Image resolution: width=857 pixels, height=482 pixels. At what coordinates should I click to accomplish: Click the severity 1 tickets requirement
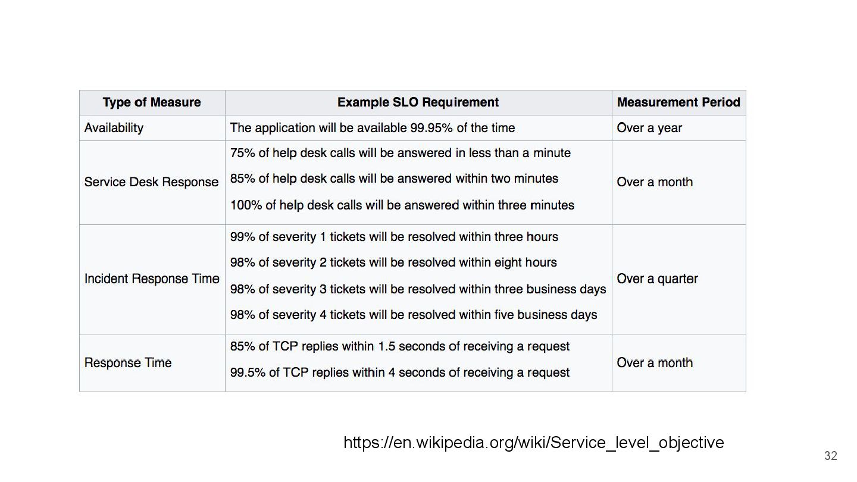pos(394,237)
